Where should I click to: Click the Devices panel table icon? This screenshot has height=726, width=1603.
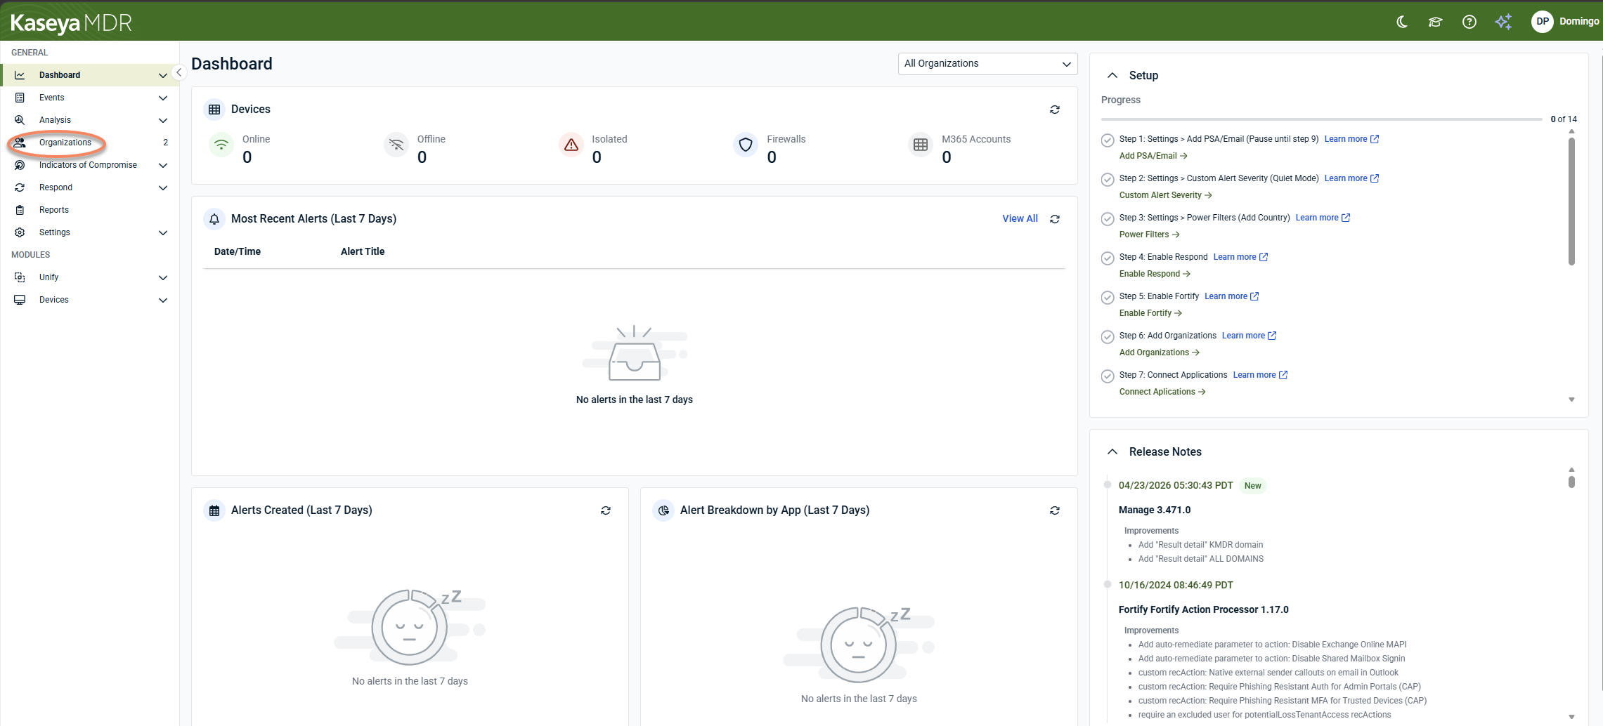tap(214, 110)
